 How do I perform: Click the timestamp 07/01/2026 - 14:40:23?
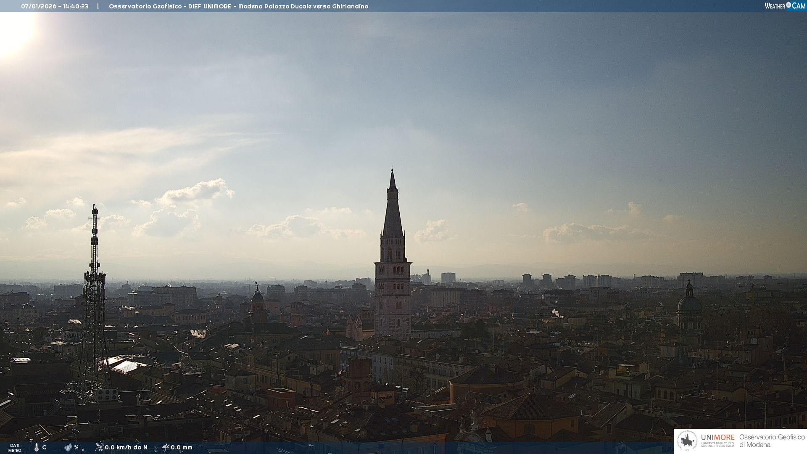coord(55,6)
